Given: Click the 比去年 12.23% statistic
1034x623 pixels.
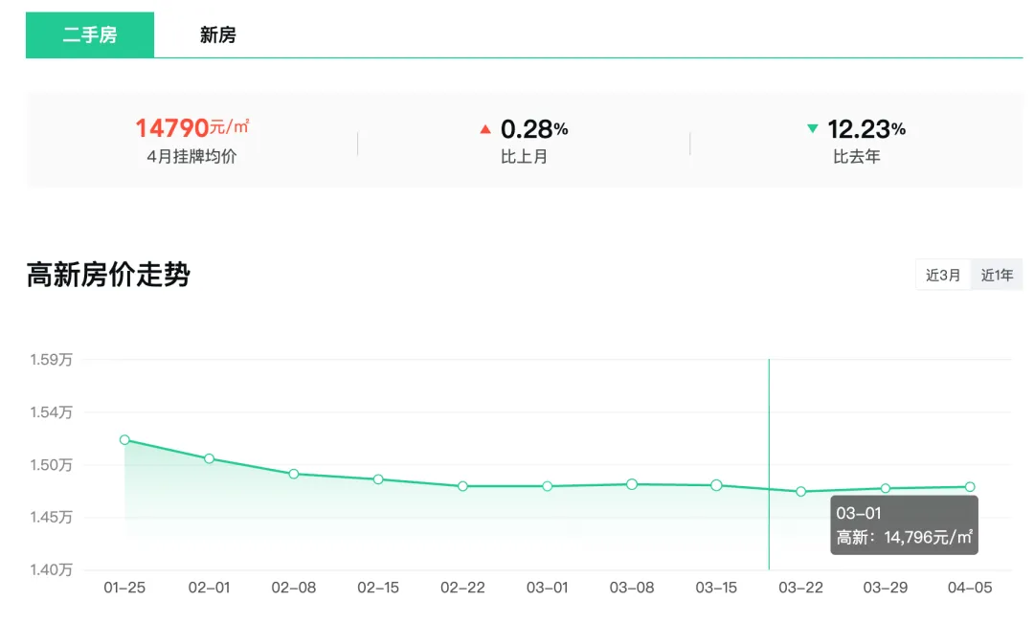Looking at the screenshot, I should 857,140.
